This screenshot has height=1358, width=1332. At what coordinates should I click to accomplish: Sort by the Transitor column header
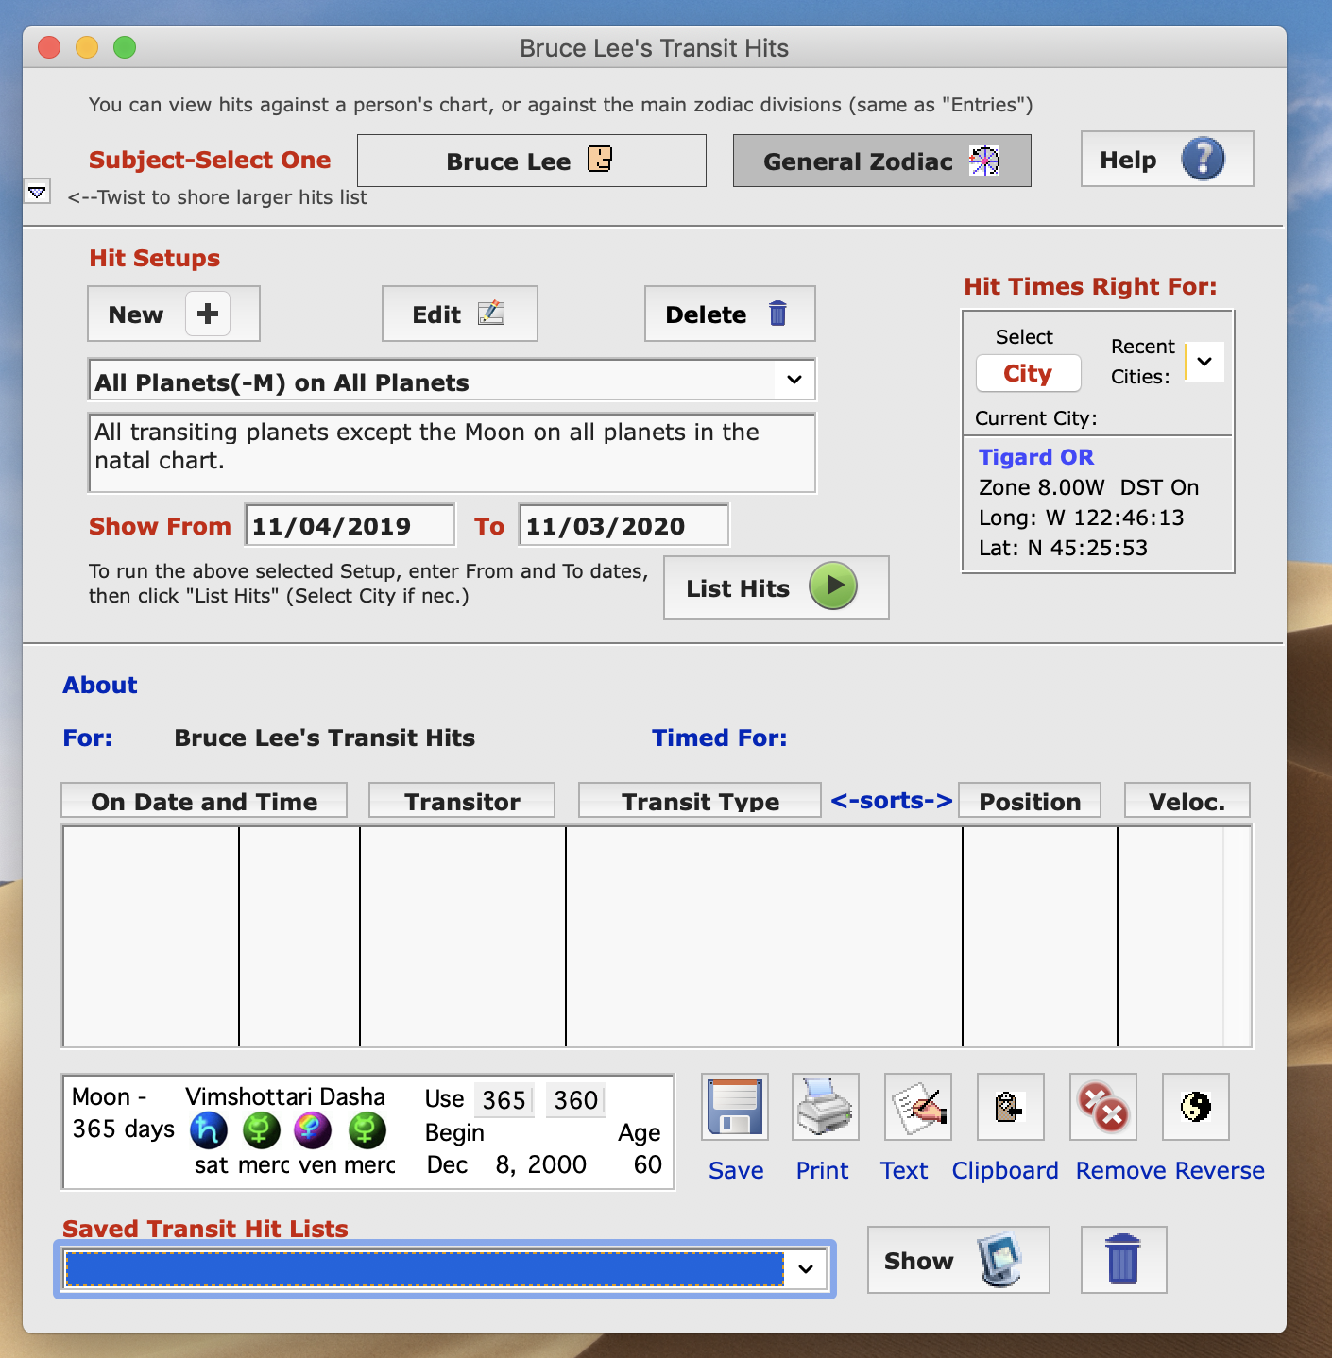coord(462,801)
